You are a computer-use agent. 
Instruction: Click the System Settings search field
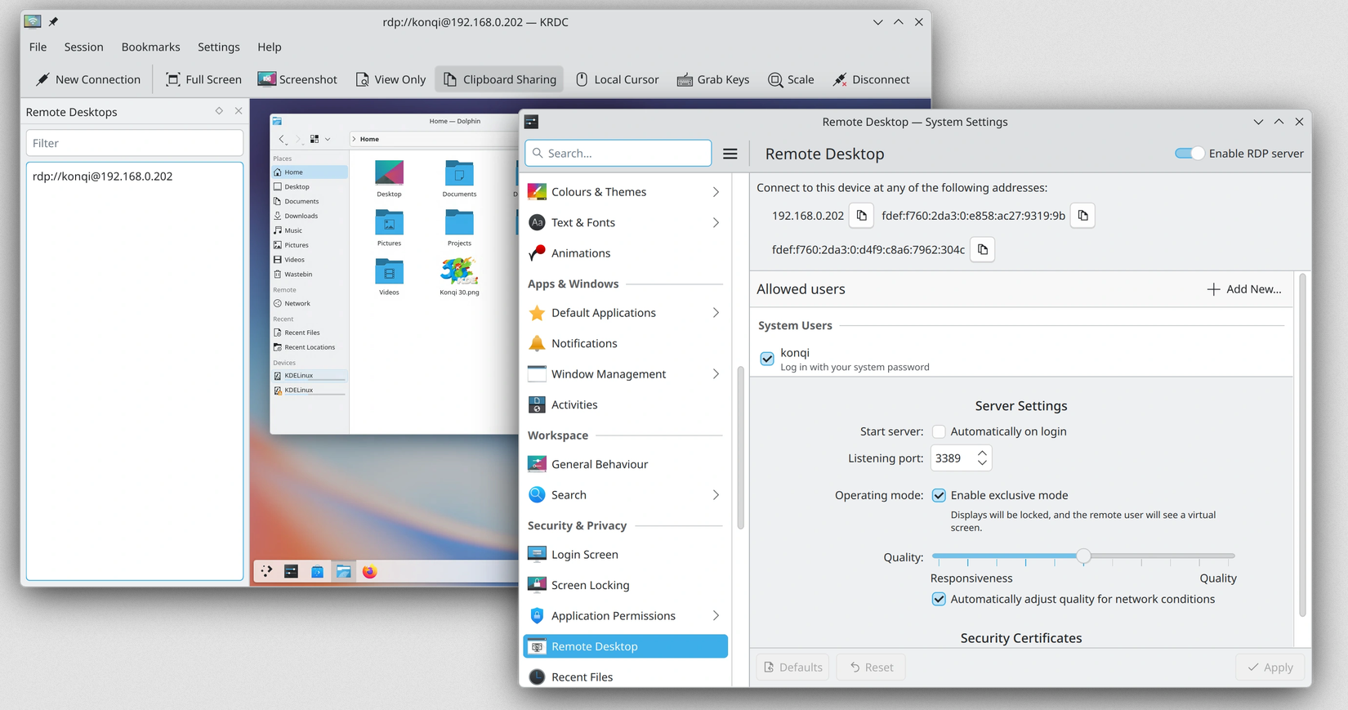pyautogui.click(x=618, y=154)
